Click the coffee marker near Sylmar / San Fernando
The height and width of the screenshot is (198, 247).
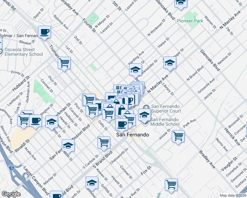pos(45,33)
